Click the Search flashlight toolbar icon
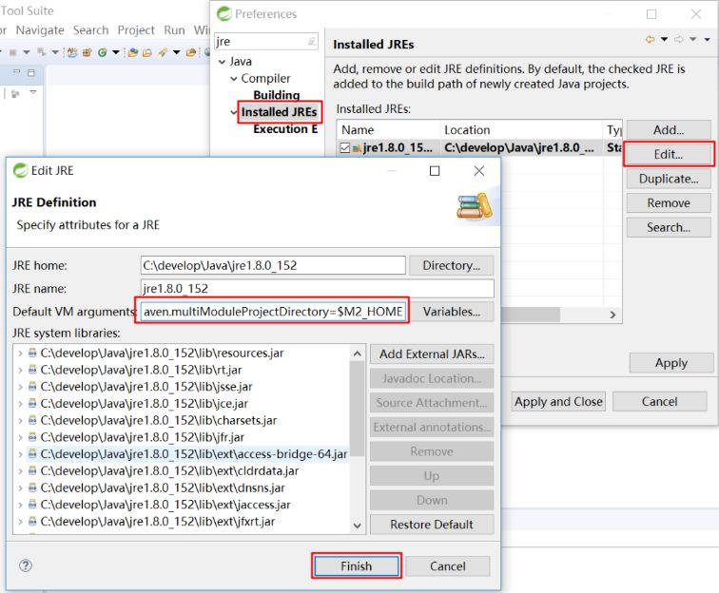The height and width of the screenshot is (593, 719). point(163,52)
